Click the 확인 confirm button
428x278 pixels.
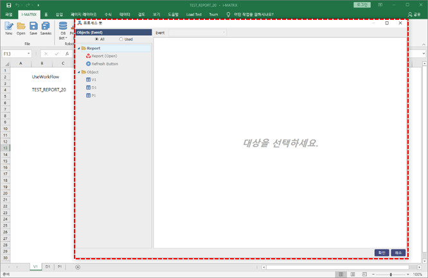[382, 252]
